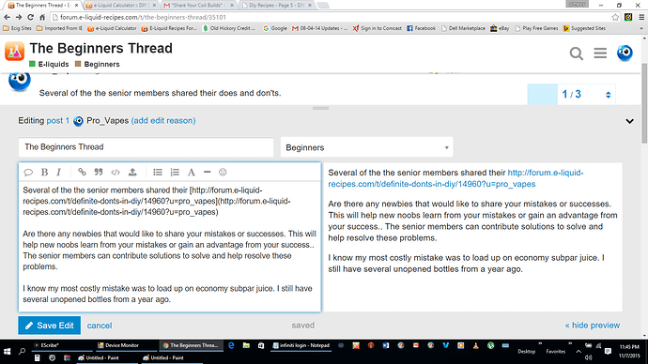Expand the Favorites toolbar chevron on taskbar
The width and height of the screenshot is (648, 364).
(x=569, y=344)
